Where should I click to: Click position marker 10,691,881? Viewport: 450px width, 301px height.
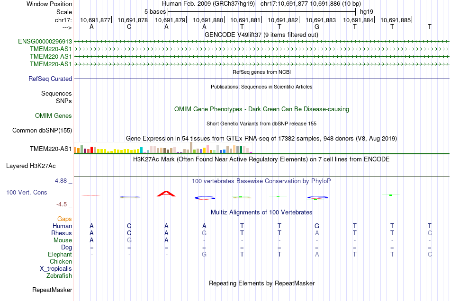(245, 20)
